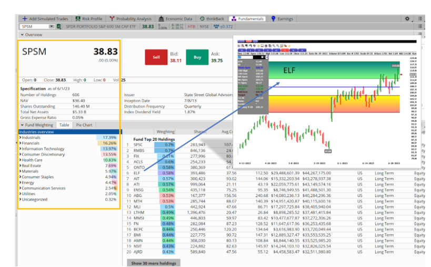Screen dimensions: 431x267
Task: Select the ABG holding row
Action: 275,196
